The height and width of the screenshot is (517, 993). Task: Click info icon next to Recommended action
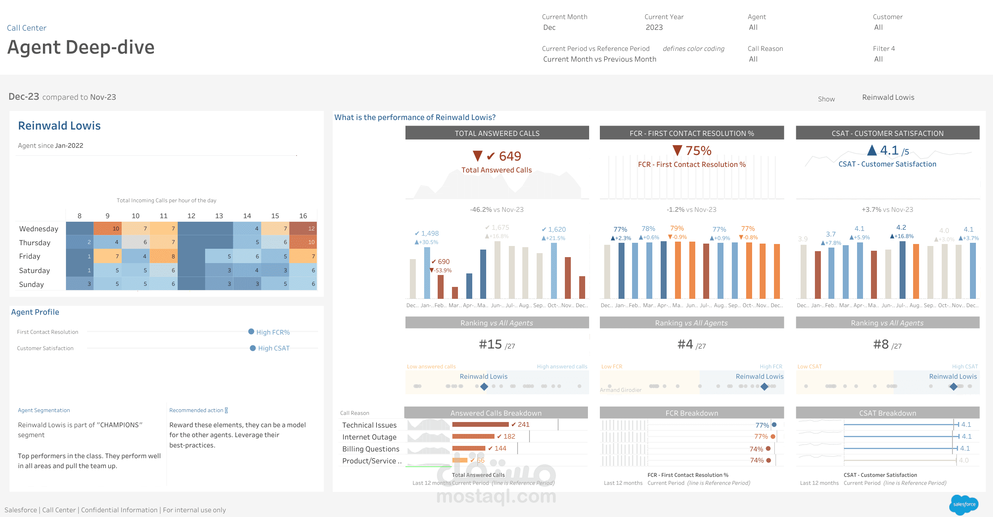click(x=226, y=410)
